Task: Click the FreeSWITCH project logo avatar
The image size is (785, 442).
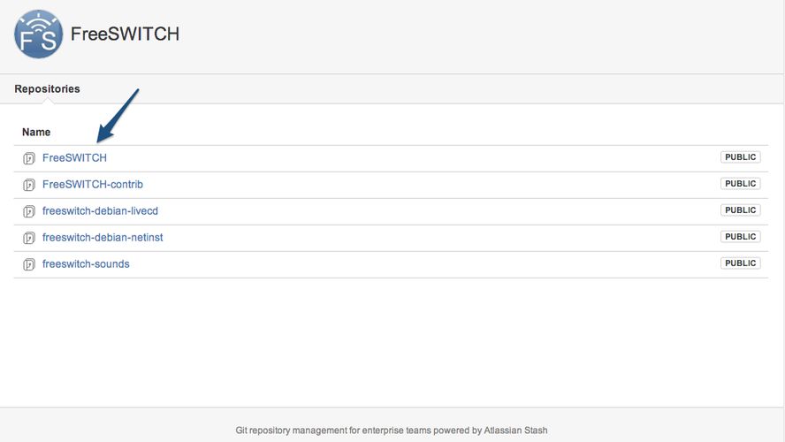Action: coord(38,34)
